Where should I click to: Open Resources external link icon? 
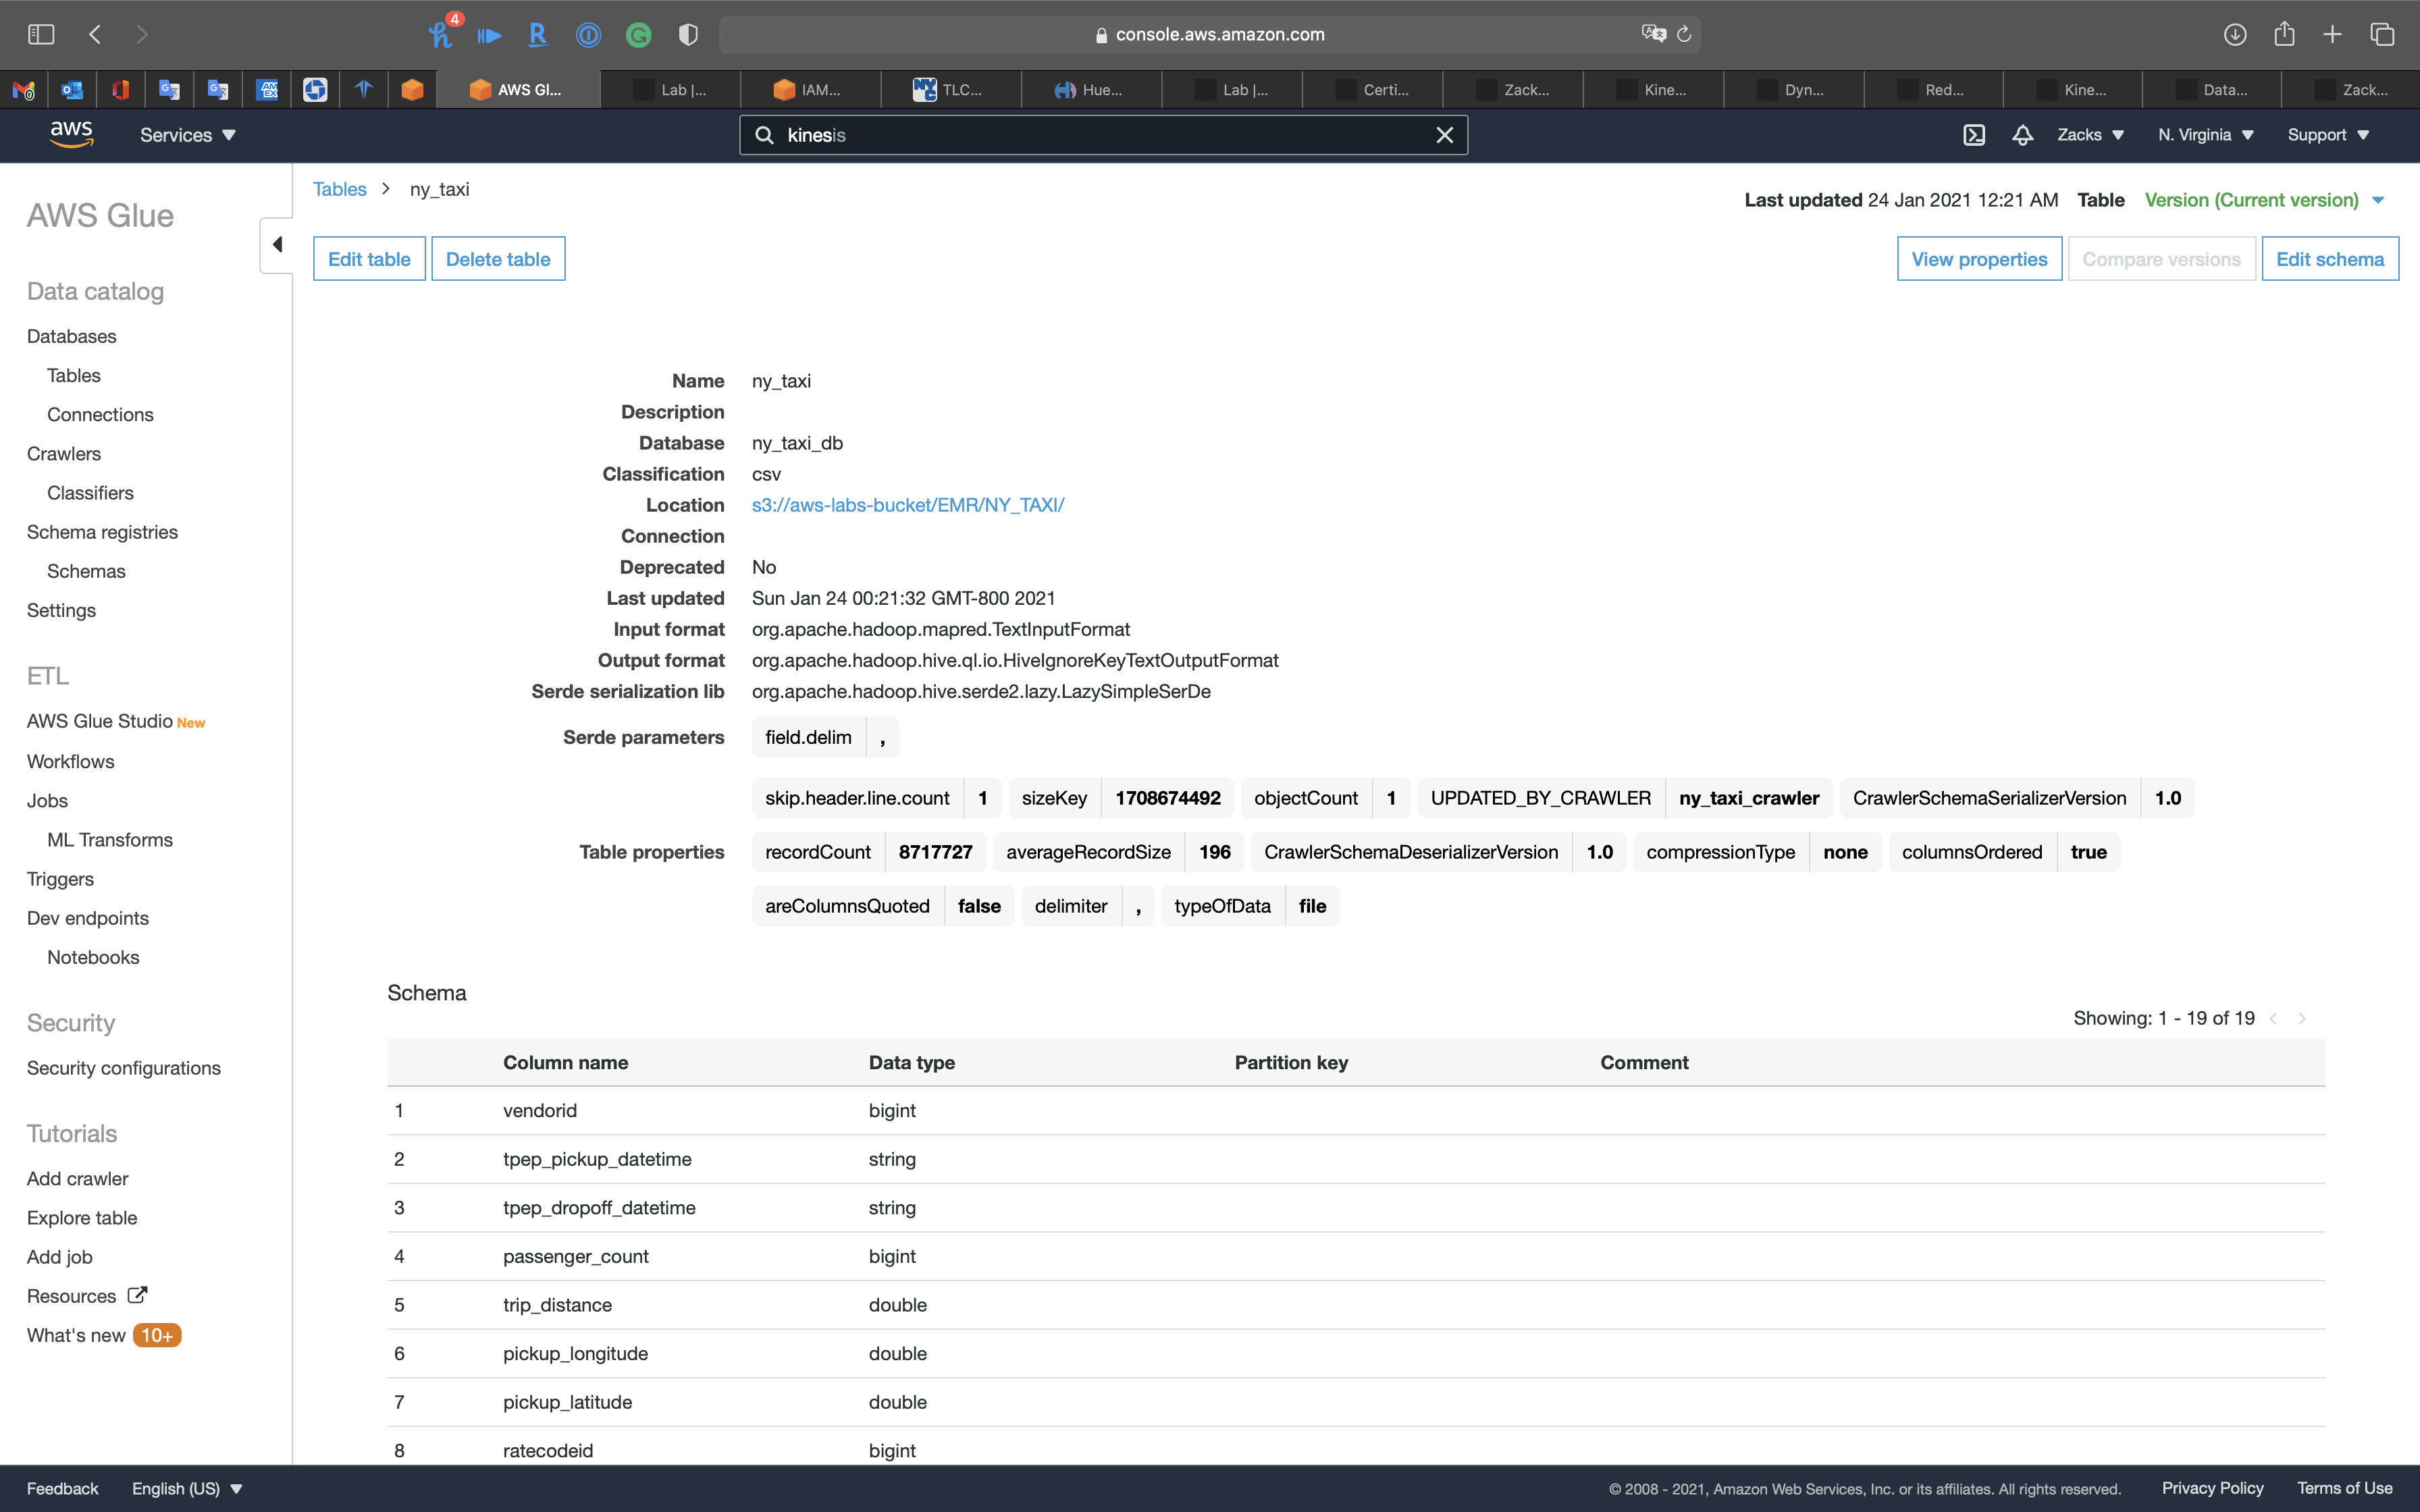(x=137, y=1295)
